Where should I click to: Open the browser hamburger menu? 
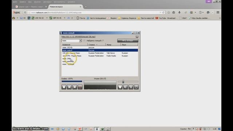pos(218,12)
